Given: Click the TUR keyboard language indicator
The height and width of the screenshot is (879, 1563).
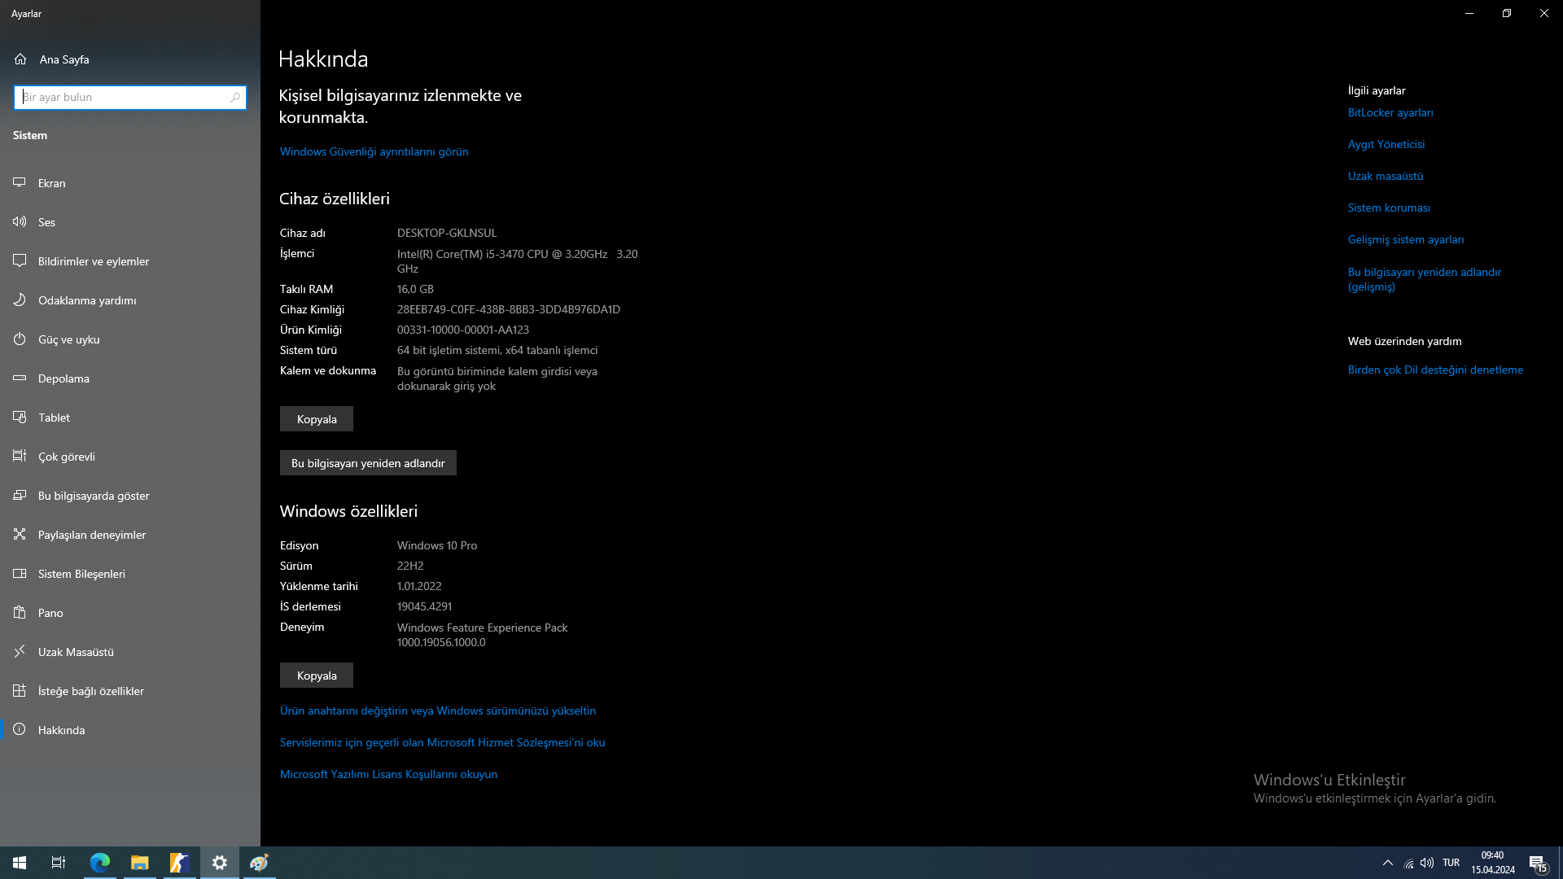Looking at the screenshot, I should (1451, 863).
